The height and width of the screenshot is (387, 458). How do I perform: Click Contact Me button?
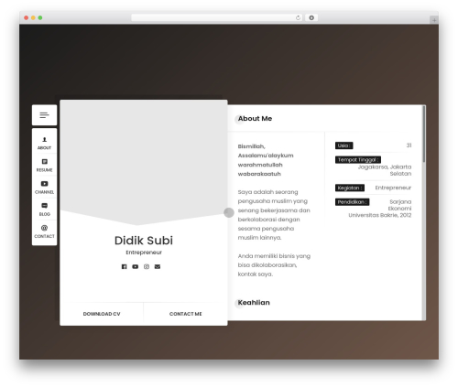click(186, 314)
